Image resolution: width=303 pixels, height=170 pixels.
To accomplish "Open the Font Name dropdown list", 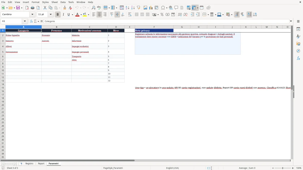I will 32,15.
